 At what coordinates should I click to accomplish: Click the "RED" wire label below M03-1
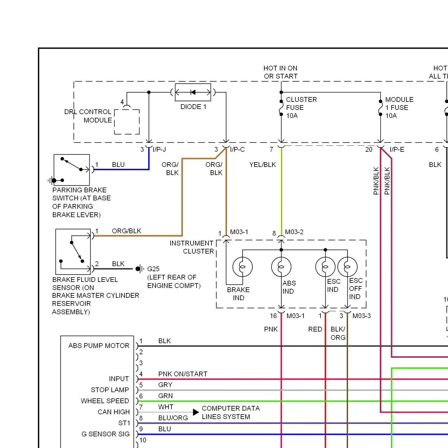pyautogui.click(x=315, y=329)
